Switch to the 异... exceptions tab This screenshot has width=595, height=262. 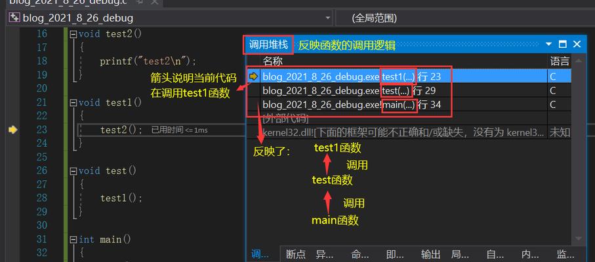[325, 254]
